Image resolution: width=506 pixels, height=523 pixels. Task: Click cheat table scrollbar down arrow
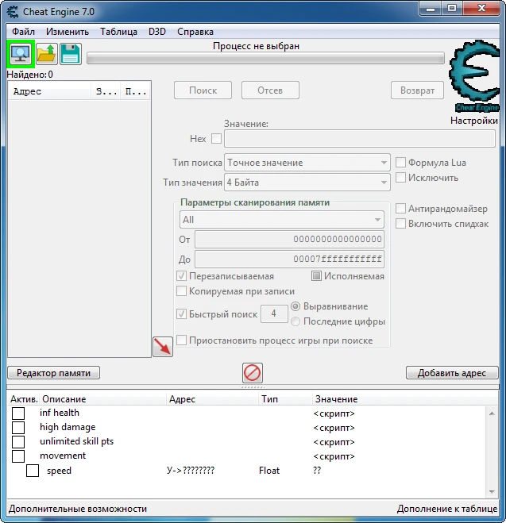(492, 491)
